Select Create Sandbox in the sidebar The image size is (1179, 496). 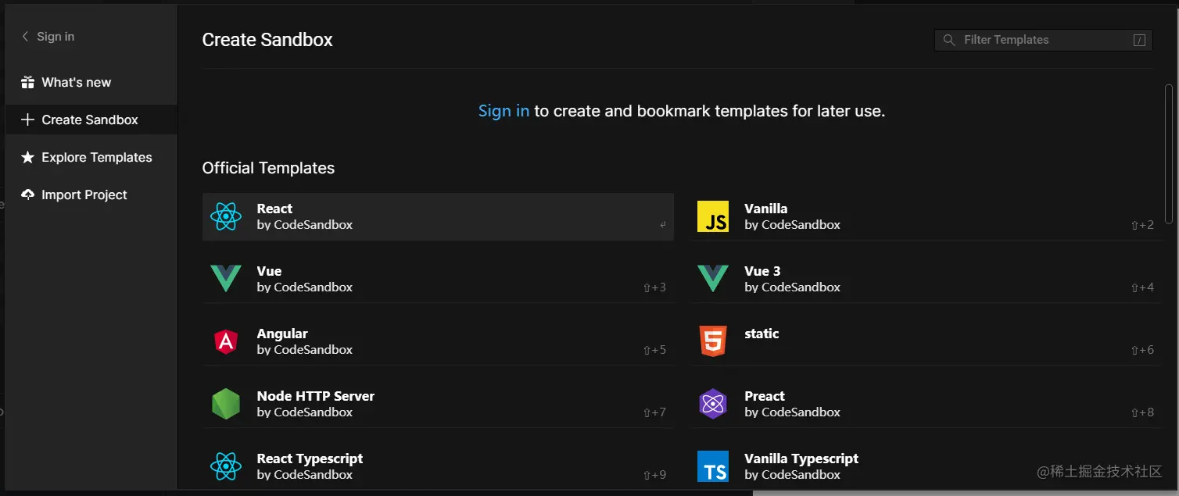click(x=89, y=120)
